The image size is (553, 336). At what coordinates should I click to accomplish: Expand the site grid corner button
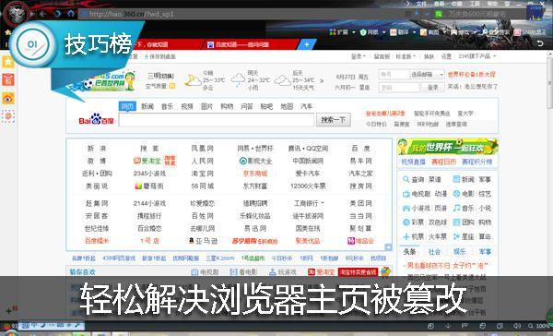pos(388,247)
